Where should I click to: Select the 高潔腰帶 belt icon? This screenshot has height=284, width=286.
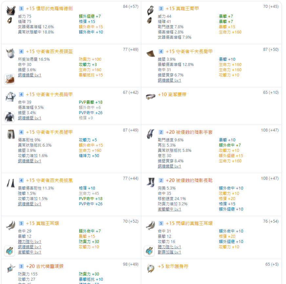(151, 96)
